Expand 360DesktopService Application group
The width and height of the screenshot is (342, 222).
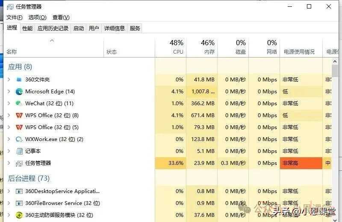[9, 191]
